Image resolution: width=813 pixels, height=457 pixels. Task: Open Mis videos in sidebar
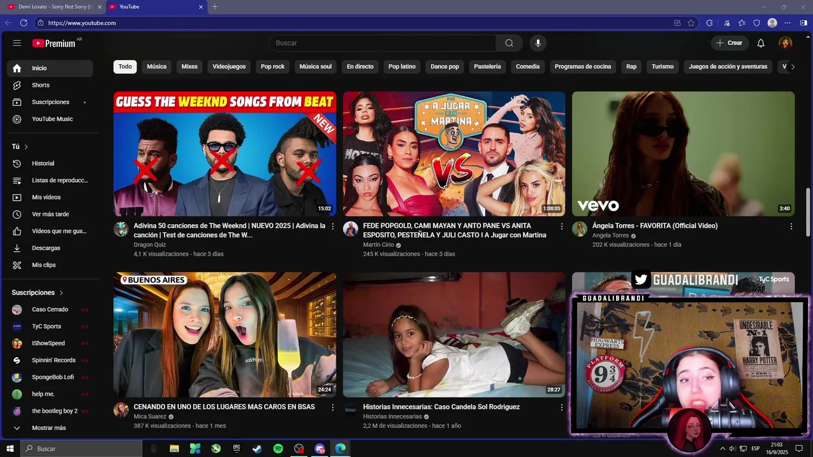tap(50, 197)
